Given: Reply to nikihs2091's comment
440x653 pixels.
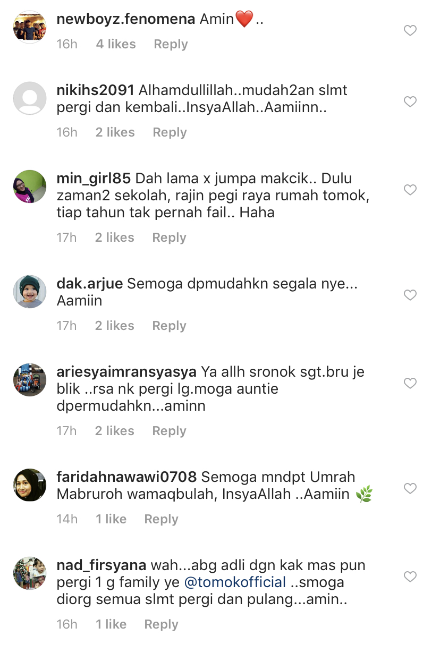Looking at the screenshot, I should (x=170, y=132).
